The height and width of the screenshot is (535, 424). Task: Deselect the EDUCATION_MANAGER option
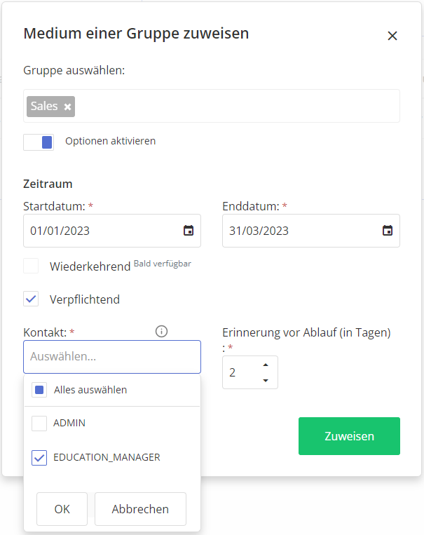point(39,457)
